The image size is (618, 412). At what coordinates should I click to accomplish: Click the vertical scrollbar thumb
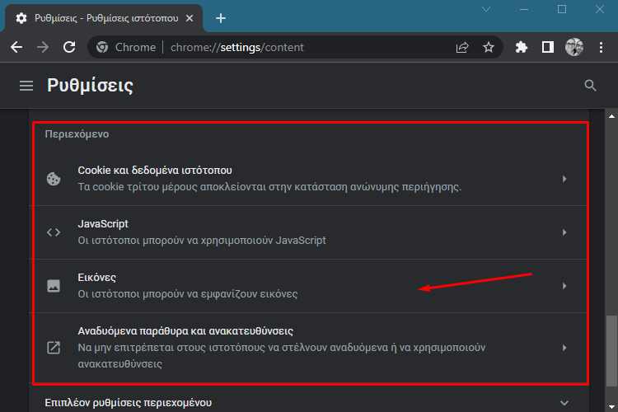coord(611,351)
